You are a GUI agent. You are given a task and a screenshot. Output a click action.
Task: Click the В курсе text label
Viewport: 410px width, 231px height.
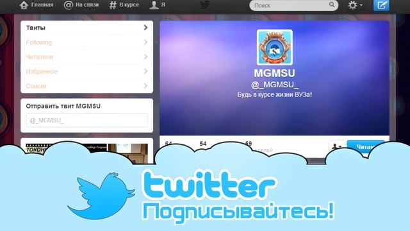pyautogui.click(x=129, y=4)
